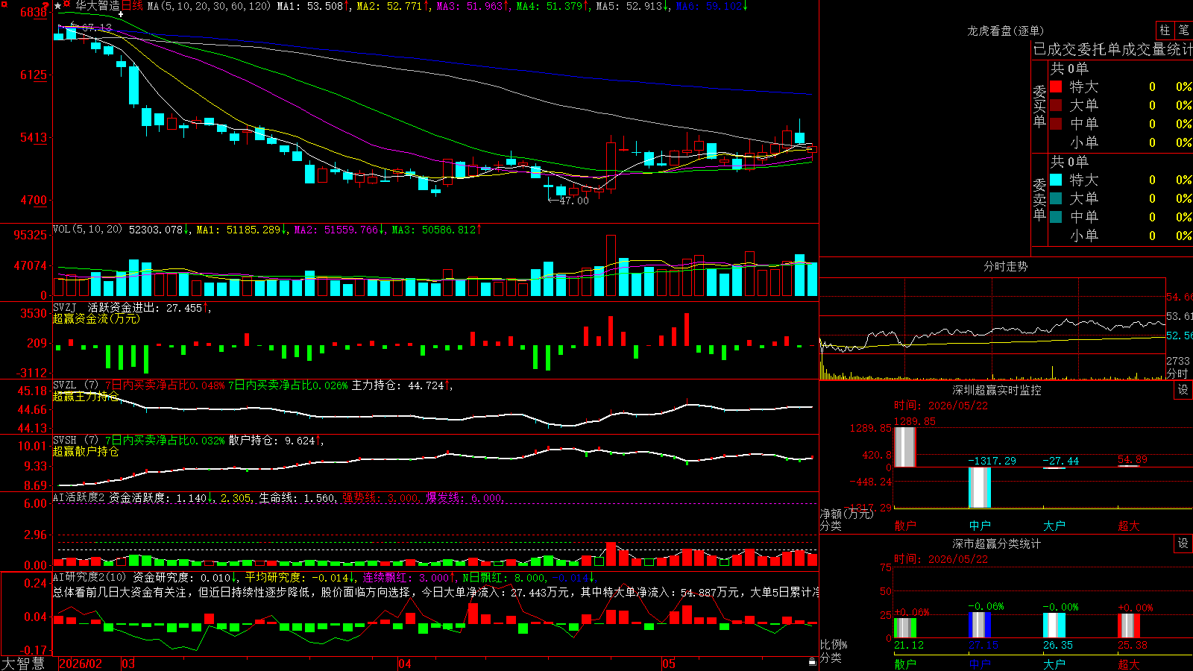Click the 2026/02 date on the time axis

pos(81,664)
